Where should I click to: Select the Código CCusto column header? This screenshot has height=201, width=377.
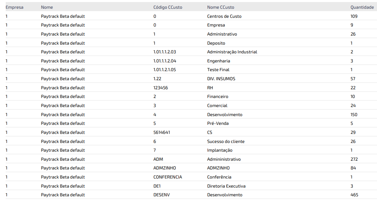[x=168, y=7]
